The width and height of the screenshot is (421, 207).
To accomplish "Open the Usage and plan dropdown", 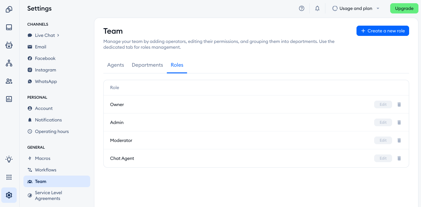I will [356, 9].
